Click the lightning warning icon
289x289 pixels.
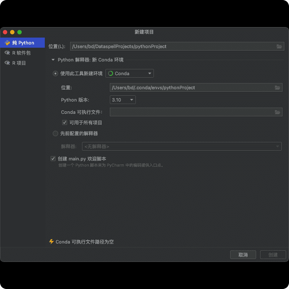click(x=51, y=241)
